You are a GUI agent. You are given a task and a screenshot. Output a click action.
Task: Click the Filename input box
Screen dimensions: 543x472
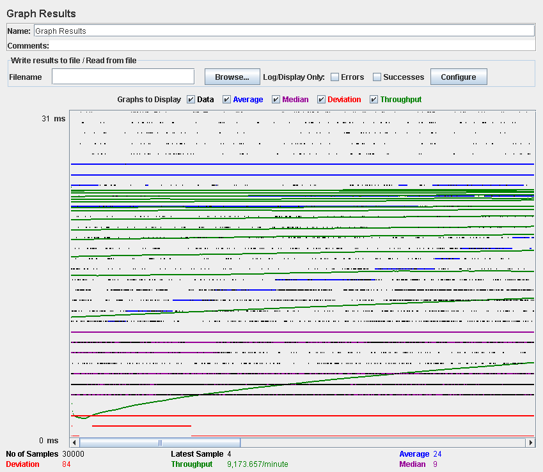pos(123,77)
